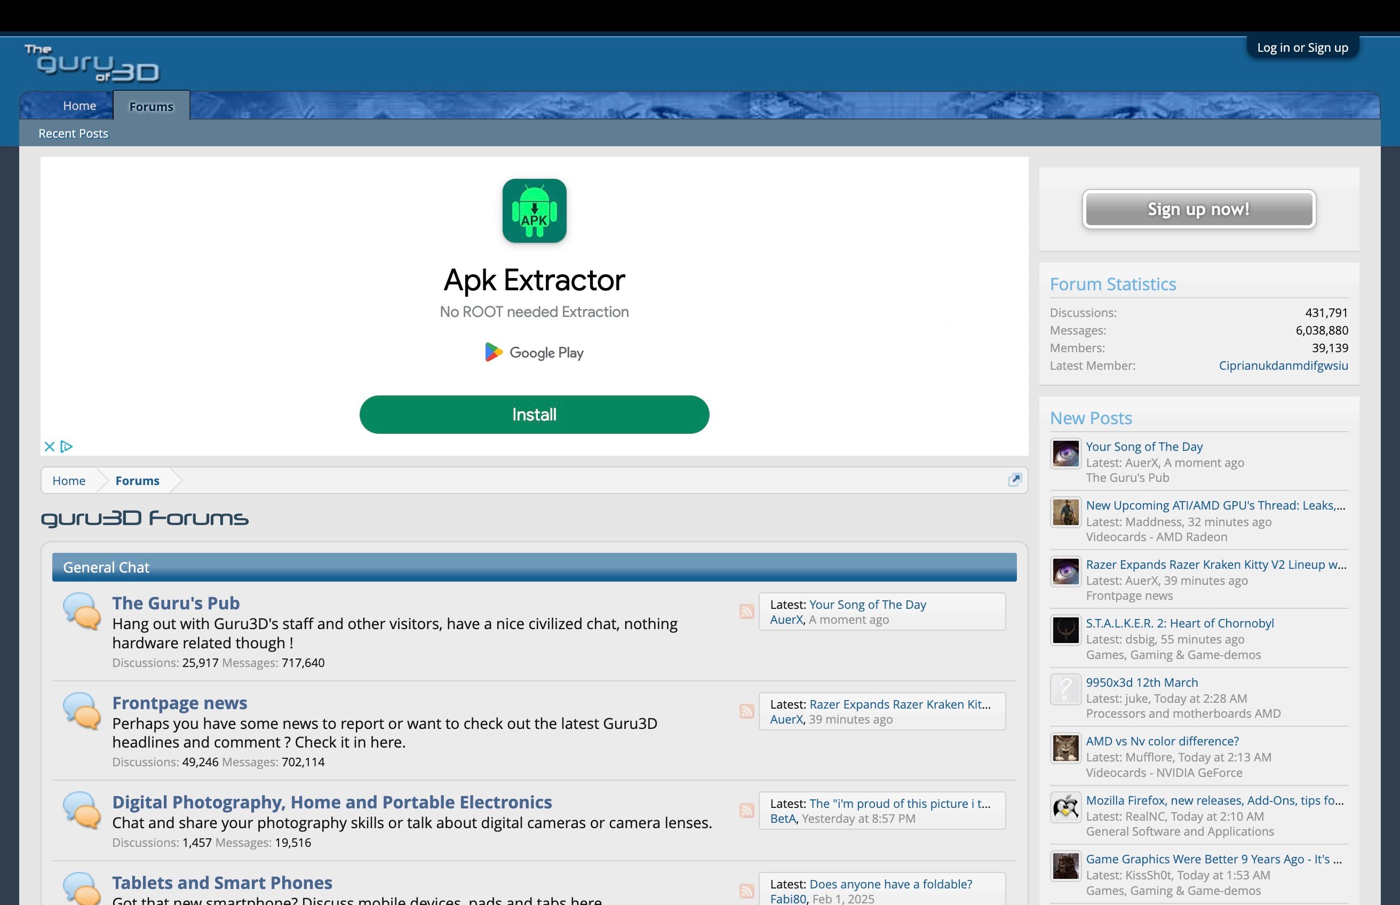
Task: Click the General Chat category header
Action: click(534, 567)
